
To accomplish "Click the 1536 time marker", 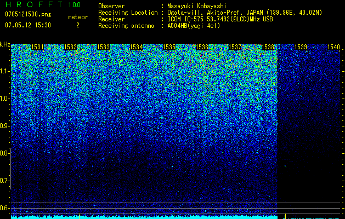I will (x=202, y=47).
